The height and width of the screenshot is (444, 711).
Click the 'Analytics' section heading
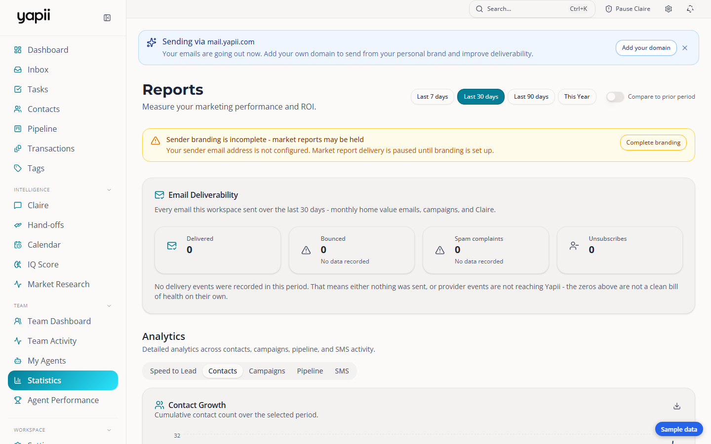click(163, 336)
